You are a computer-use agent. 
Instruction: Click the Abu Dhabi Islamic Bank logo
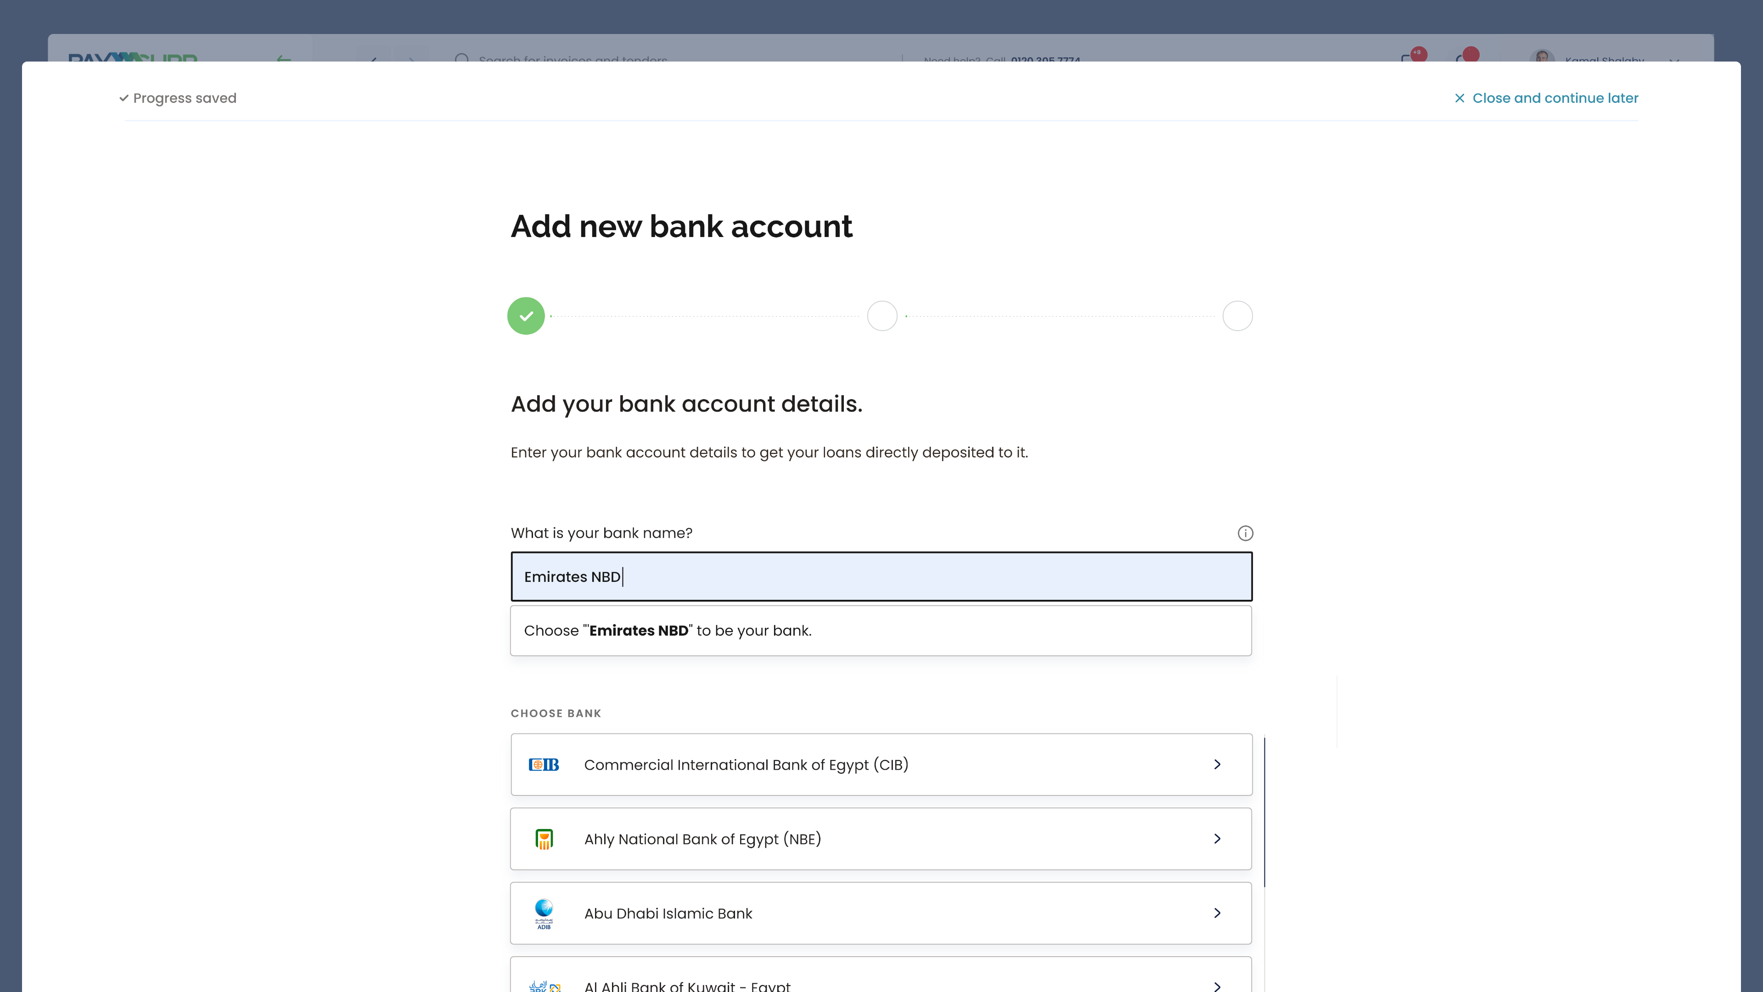[x=544, y=913]
